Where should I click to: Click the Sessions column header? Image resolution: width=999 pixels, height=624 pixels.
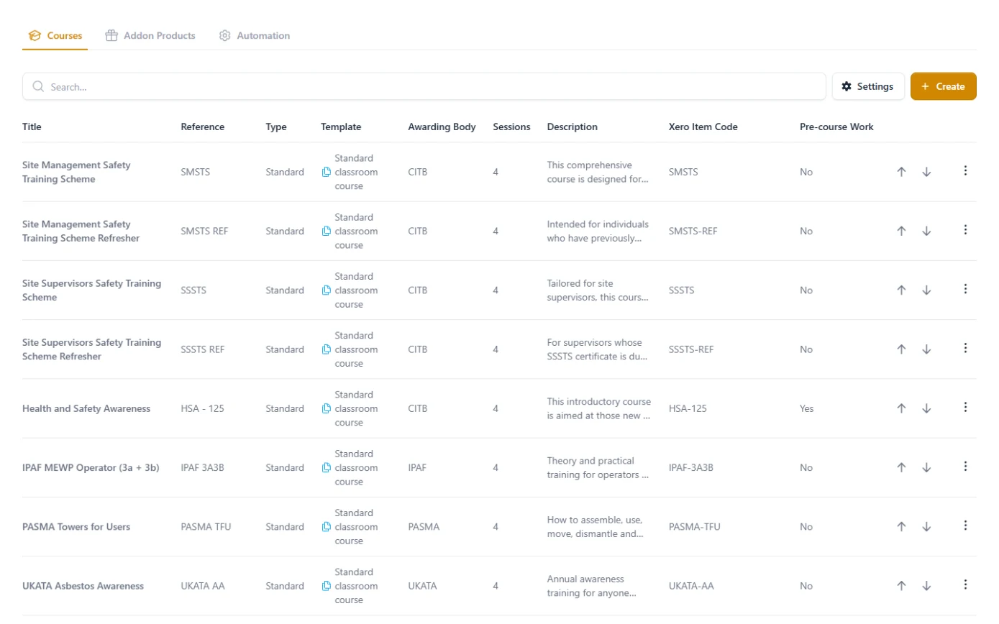pos(511,127)
